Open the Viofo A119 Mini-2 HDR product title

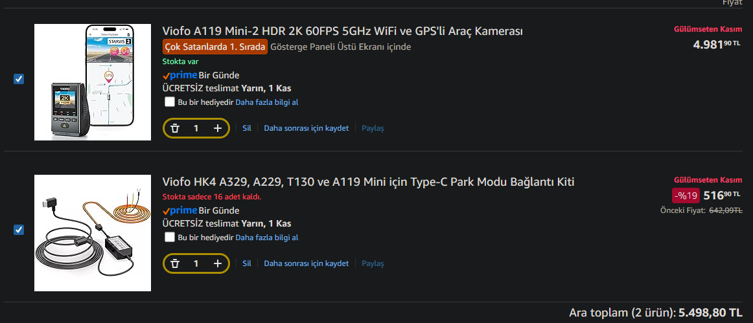pyautogui.click(x=342, y=31)
